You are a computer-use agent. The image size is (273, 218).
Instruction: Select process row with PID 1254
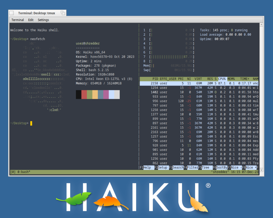pyautogui.click(x=199, y=88)
